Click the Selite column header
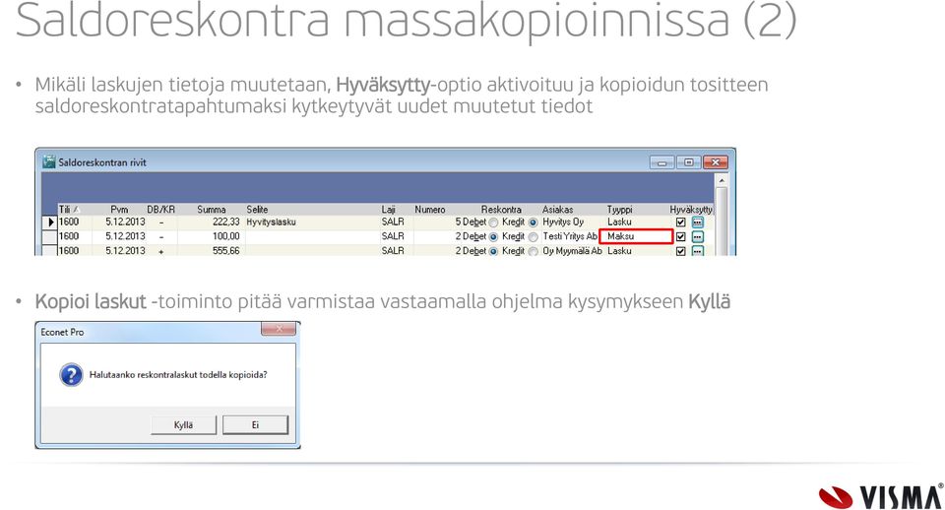The height and width of the screenshot is (510, 945). coord(257,209)
